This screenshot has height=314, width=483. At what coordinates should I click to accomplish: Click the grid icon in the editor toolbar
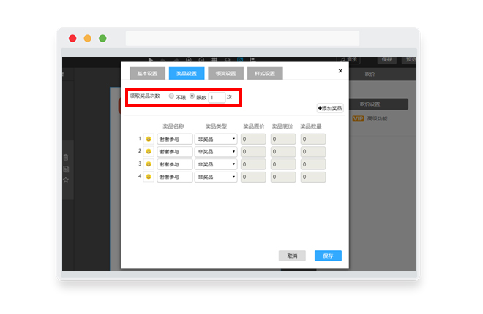(x=214, y=60)
